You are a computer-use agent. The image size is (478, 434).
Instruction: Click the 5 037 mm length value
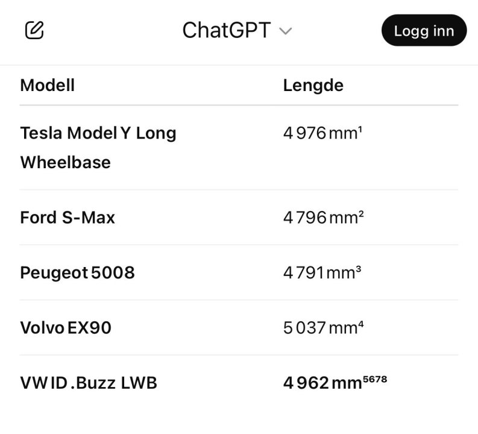pyautogui.click(x=319, y=328)
